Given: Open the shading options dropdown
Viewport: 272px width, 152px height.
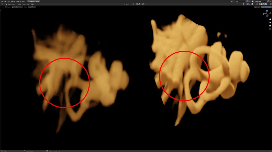Looking at the screenshot, I should (268, 4).
